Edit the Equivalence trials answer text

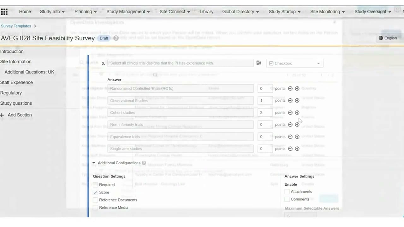pyautogui.click(x=180, y=137)
